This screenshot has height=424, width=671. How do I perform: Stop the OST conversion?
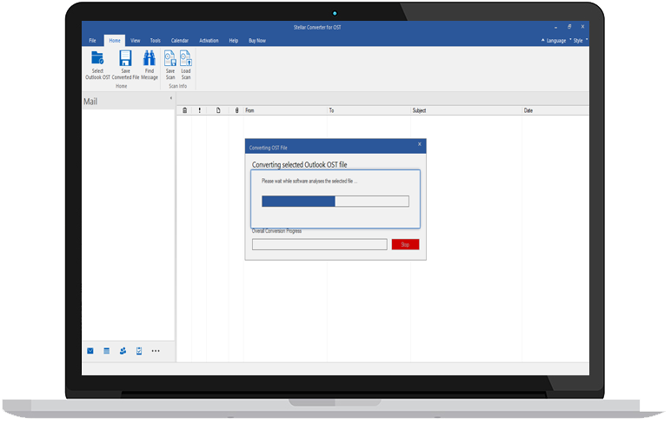tap(405, 244)
